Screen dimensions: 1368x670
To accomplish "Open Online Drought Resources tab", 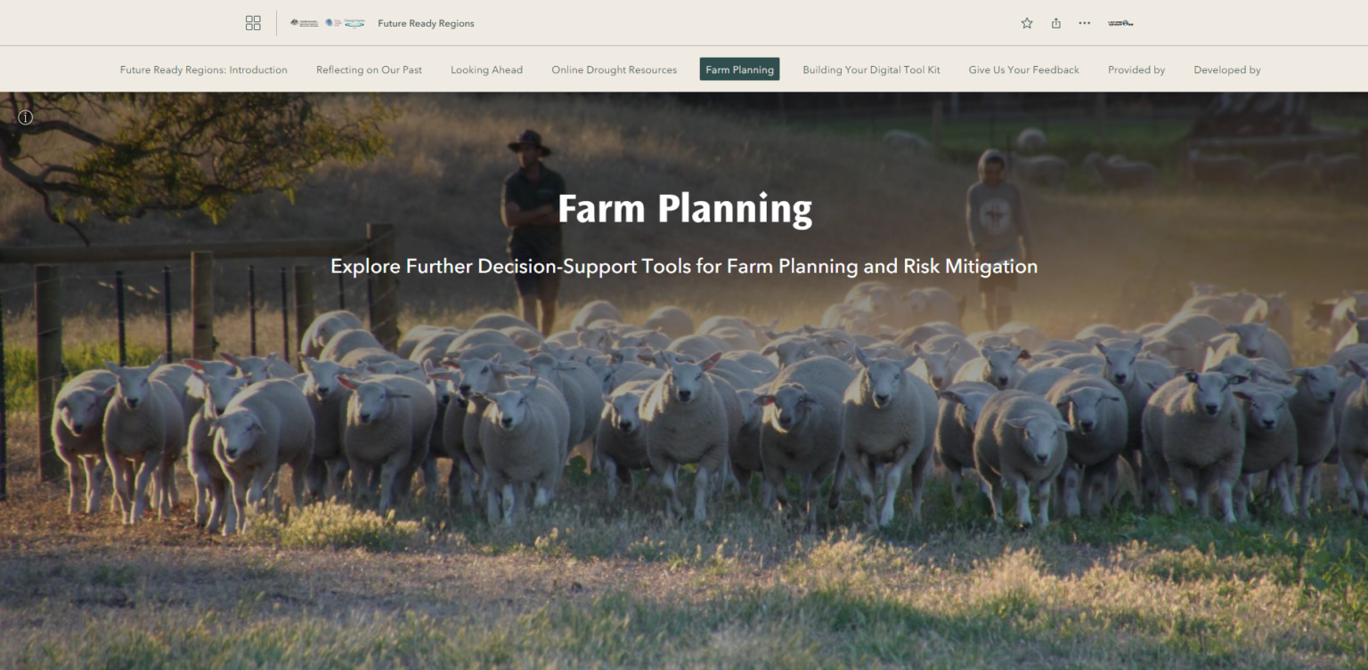I will point(614,69).
